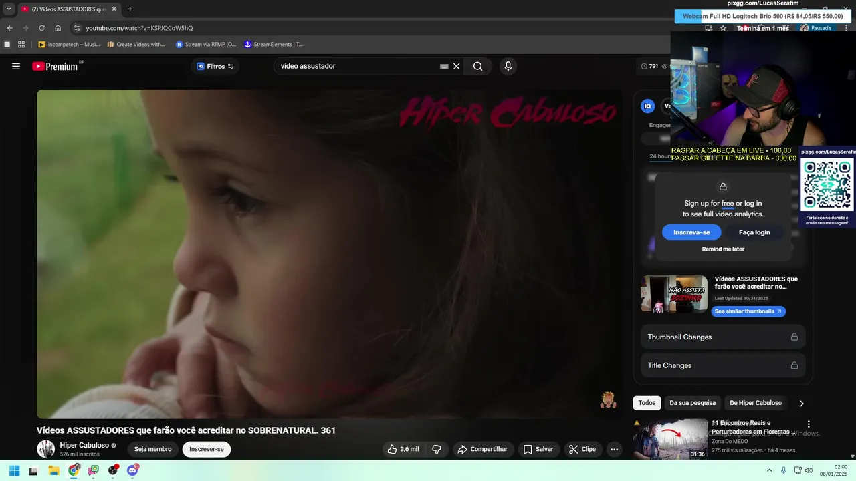Expand the locked 'Thumbnail Changes' section
856x481 pixels.
(723, 337)
